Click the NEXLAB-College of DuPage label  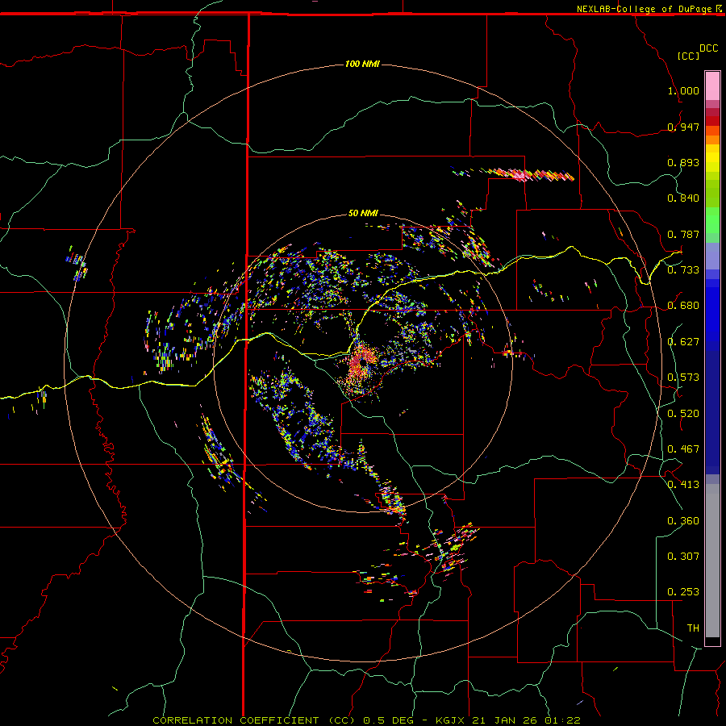point(644,9)
